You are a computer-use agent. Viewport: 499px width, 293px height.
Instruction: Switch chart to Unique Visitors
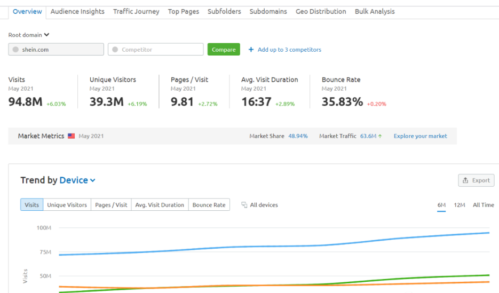coord(67,205)
